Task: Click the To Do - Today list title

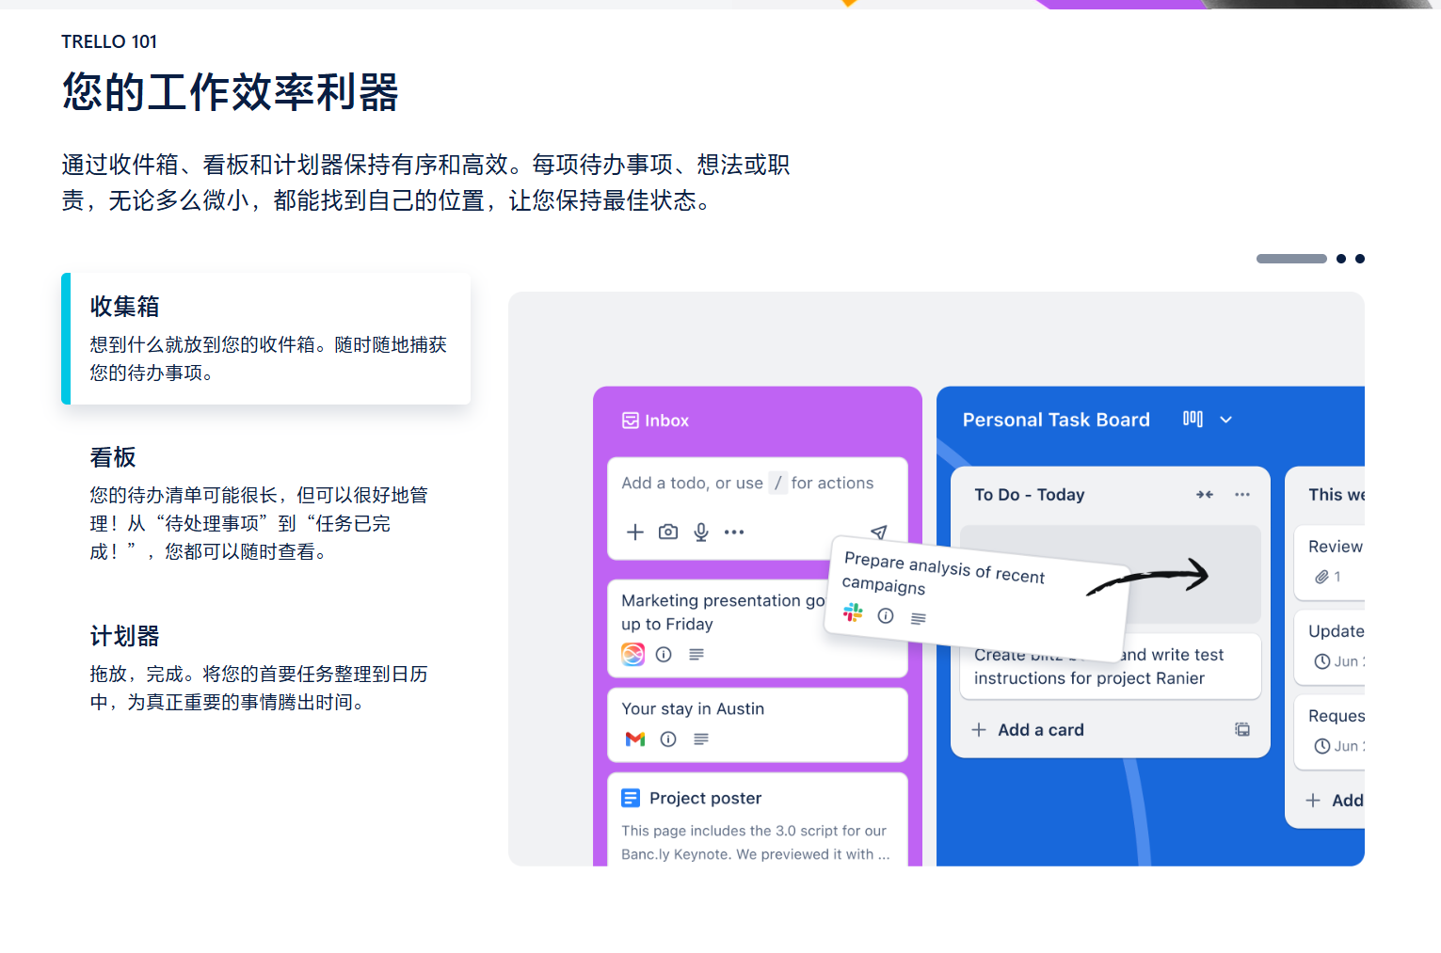Action: coord(1029,495)
